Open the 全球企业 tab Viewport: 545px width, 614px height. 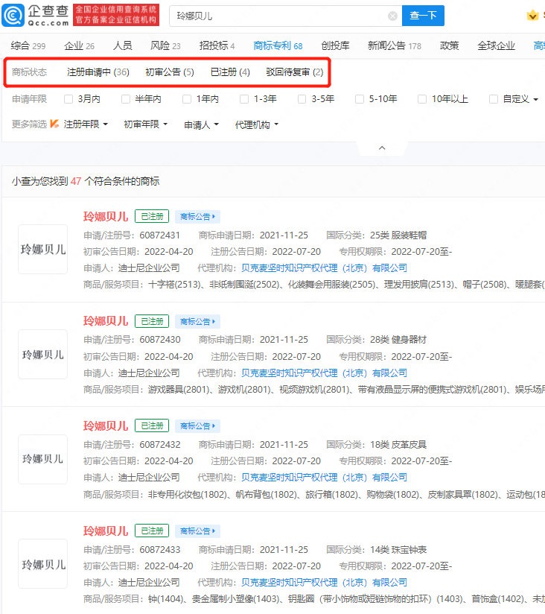pyautogui.click(x=496, y=45)
